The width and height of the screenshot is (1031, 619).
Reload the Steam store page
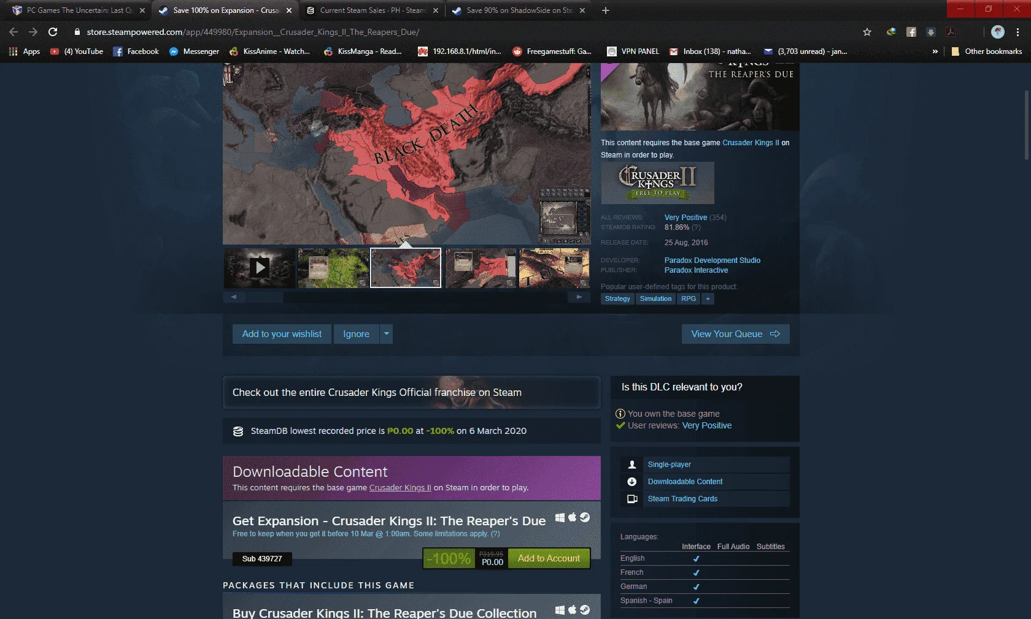pos(53,32)
